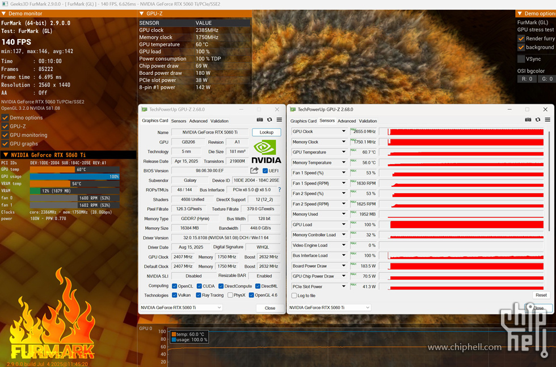
Task: Open the Fan 1 Speed (%) sensor dropdown
Action: click(344, 173)
